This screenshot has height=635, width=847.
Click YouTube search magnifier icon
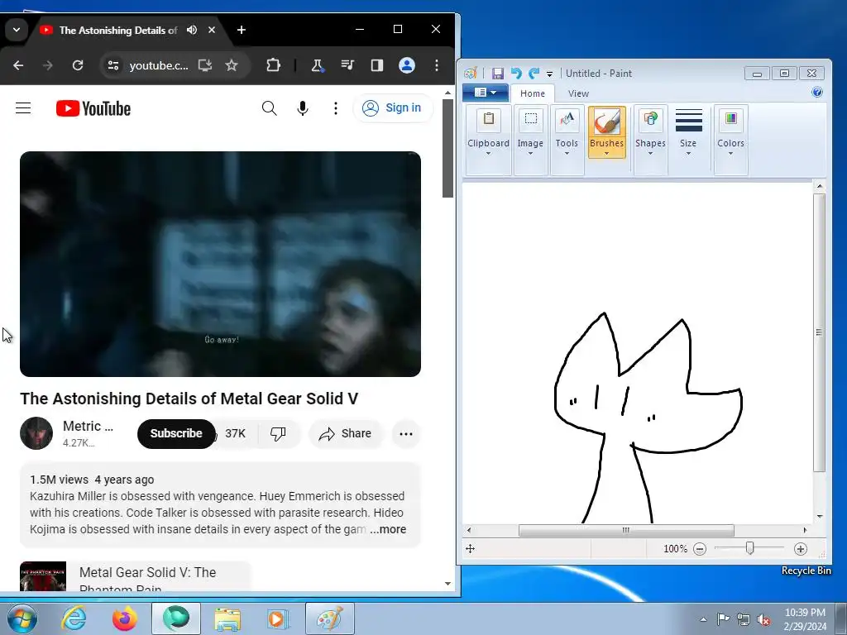[x=269, y=108]
